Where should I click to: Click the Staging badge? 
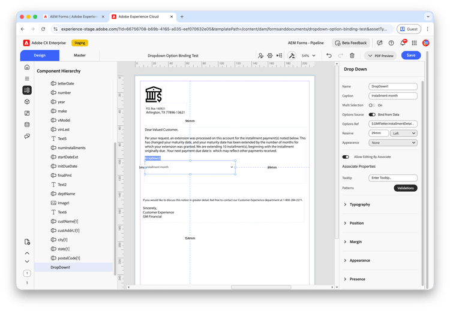point(80,43)
